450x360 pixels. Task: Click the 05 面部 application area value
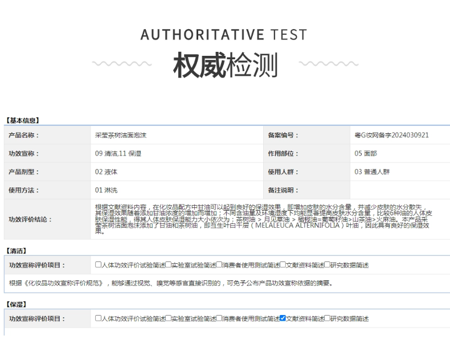pos(365,154)
